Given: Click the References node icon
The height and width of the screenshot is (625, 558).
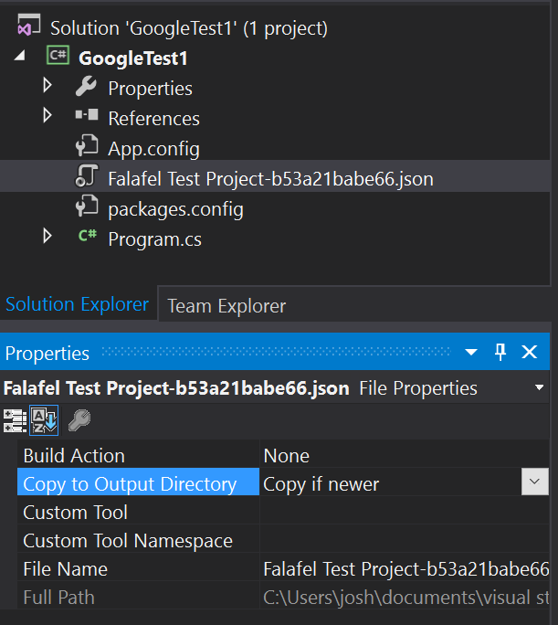Looking at the screenshot, I should 87,115.
